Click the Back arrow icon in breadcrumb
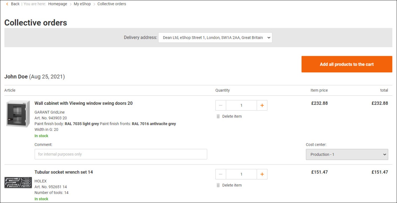This screenshot has height=203, width=397. 7,4
